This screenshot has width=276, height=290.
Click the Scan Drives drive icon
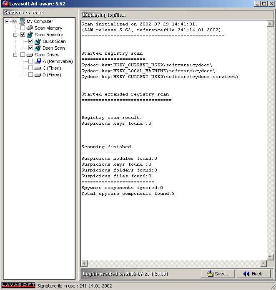pos(30,55)
